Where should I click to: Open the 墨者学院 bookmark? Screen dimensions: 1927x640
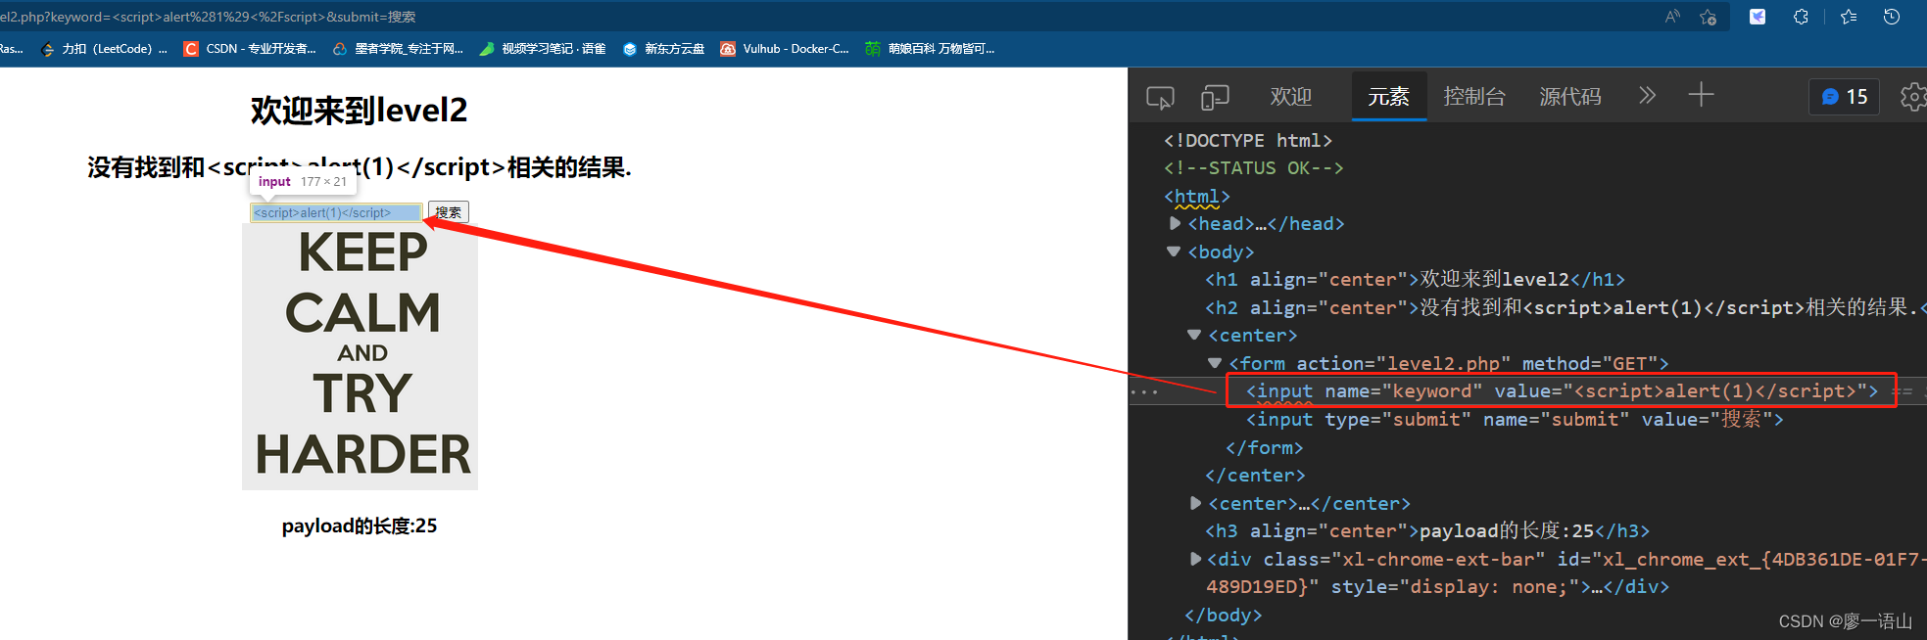[x=398, y=49]
